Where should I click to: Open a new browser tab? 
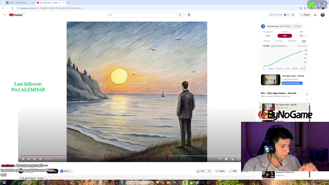pos(68,3)
